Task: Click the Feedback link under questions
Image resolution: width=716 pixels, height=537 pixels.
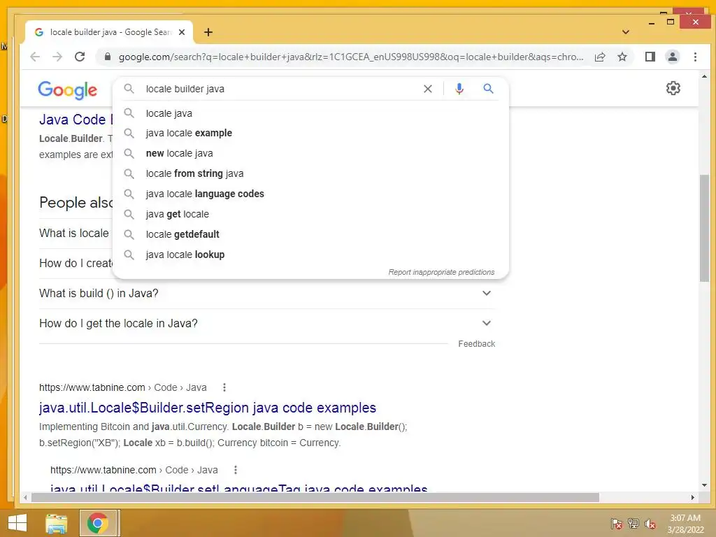Action: 476,344
